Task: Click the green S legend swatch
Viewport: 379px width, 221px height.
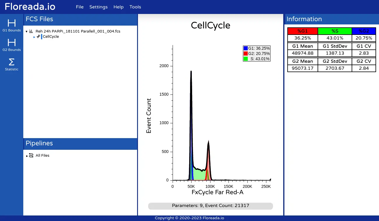Action: tap(246, 59)
